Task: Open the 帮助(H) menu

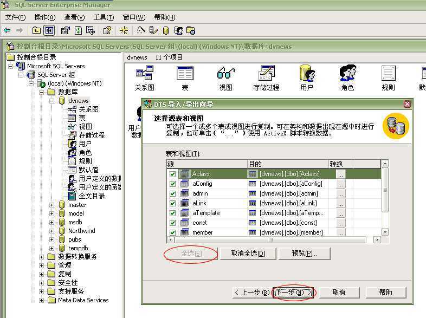Action: [165, 17]
